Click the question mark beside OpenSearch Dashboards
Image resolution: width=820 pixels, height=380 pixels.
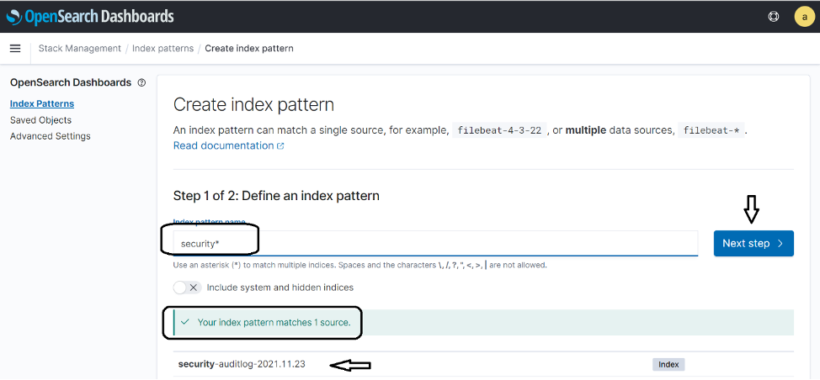(141, 82)
